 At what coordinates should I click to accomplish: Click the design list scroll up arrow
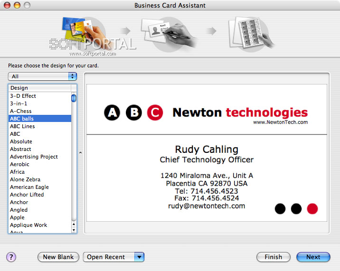[74, 224]
